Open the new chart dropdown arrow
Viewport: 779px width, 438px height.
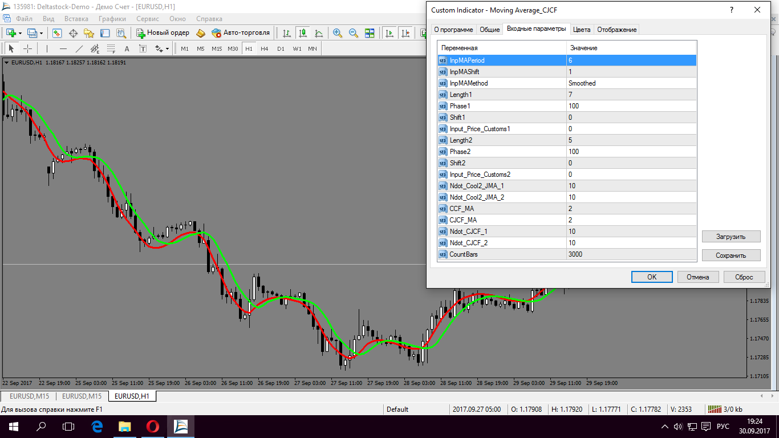coord(20,34)
